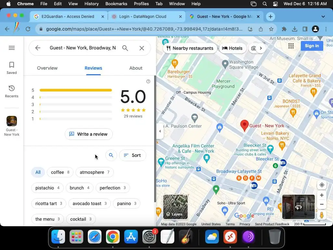Toggle Chrome side panel icon

pos(305,29)
